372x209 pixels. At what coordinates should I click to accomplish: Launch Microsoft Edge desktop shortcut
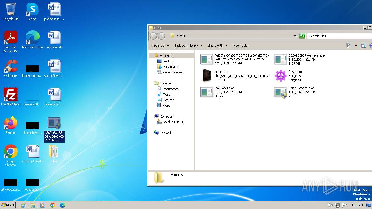coord(32,40)
